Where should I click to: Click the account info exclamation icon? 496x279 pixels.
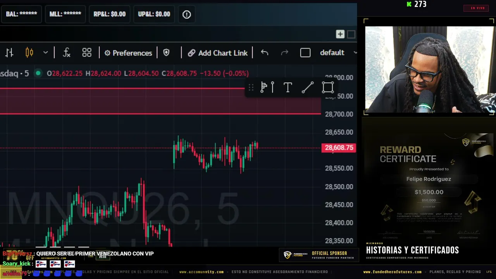[x=187, y=14]
